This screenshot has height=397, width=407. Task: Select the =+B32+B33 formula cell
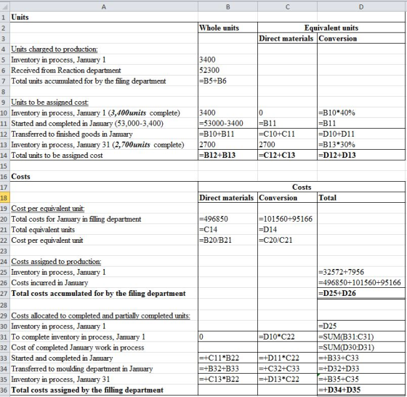[228, 369]
